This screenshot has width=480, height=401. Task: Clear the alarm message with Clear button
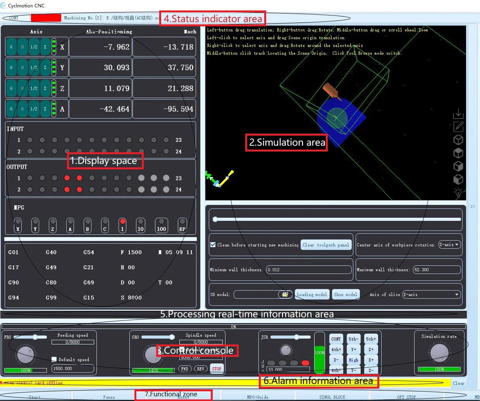pos(459,383)
